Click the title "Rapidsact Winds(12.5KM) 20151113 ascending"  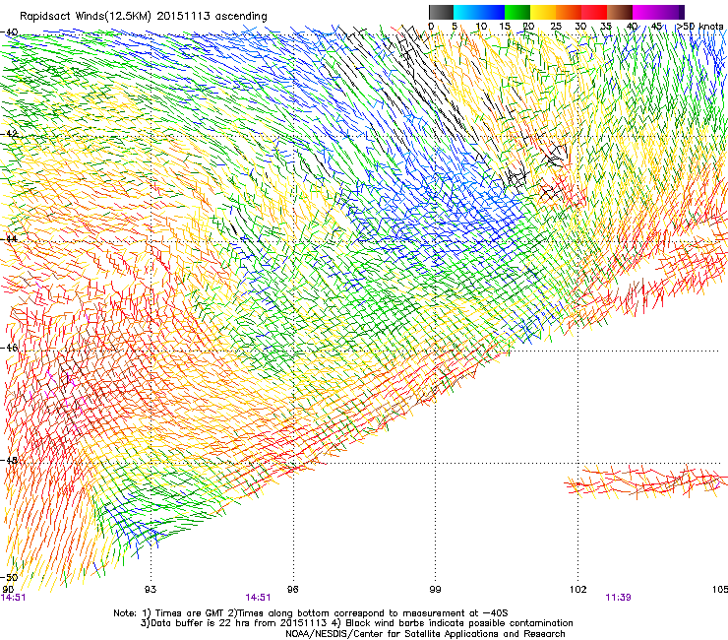[x=144, y=17]
